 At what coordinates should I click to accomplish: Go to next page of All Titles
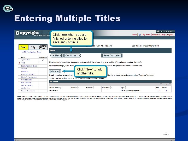point(170,84)
